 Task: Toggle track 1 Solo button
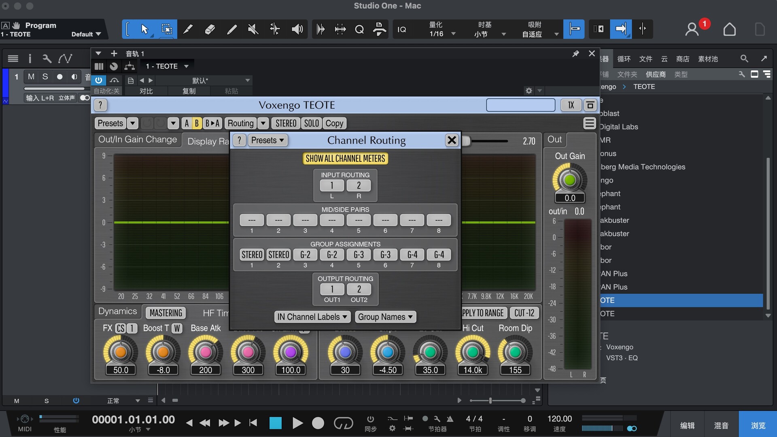pos(45,76)
